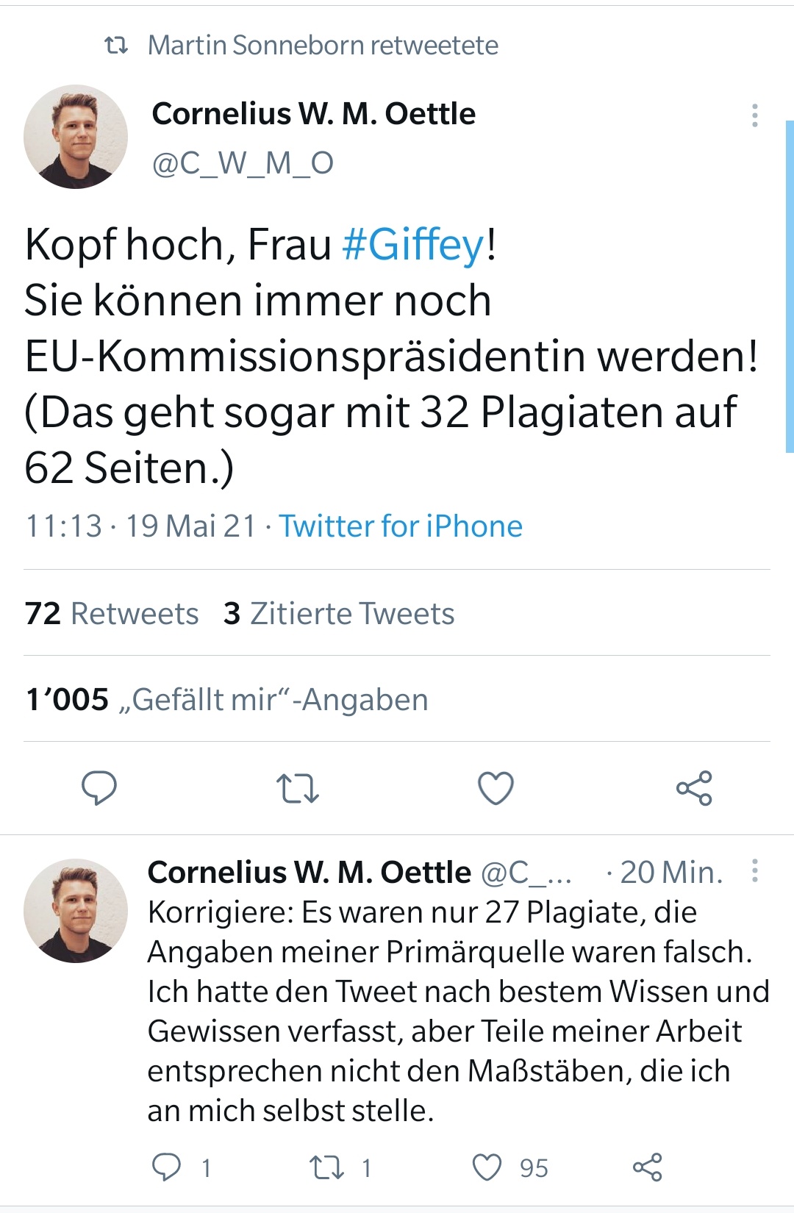Reply to the main Giffey tweet
Viewport: 794px width, 1213px height.
99,788
